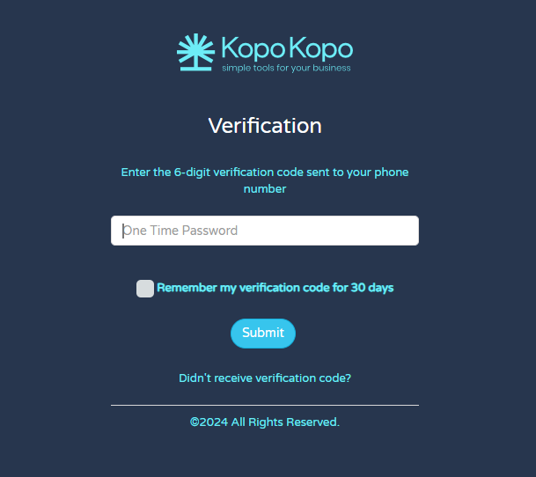Click the word "number" in the instructions

coord(265,188)
